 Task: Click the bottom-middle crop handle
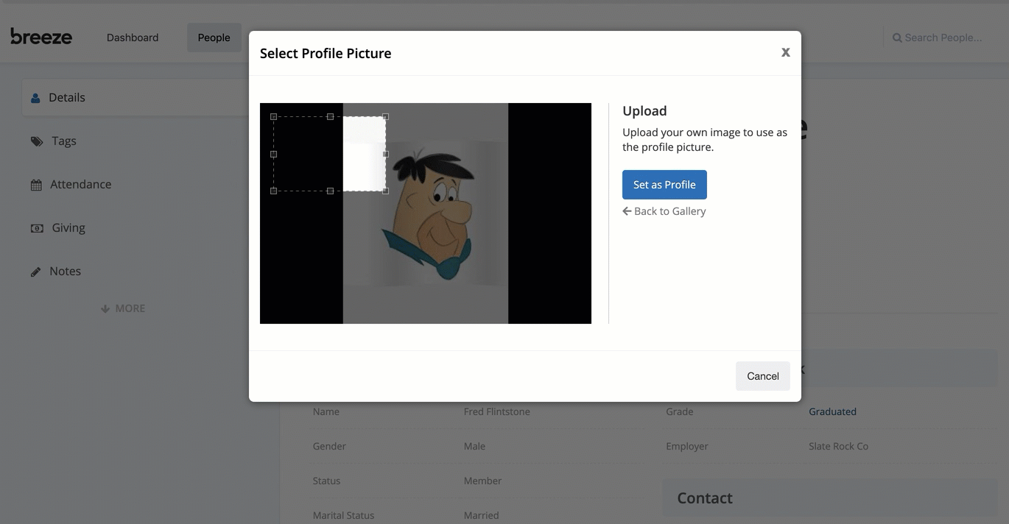pos(330,191)
